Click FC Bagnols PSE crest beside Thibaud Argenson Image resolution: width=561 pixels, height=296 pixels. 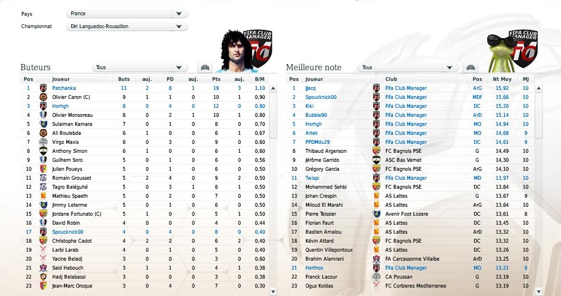point(376,151)
